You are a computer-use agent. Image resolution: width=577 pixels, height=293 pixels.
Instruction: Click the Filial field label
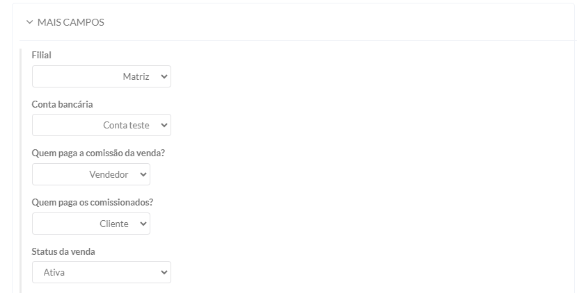(x=42, y=55)
